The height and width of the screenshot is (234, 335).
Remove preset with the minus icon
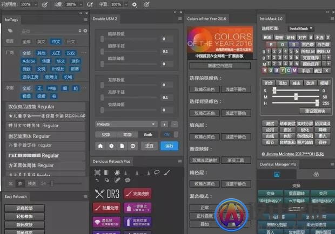(x=175, y=124)
